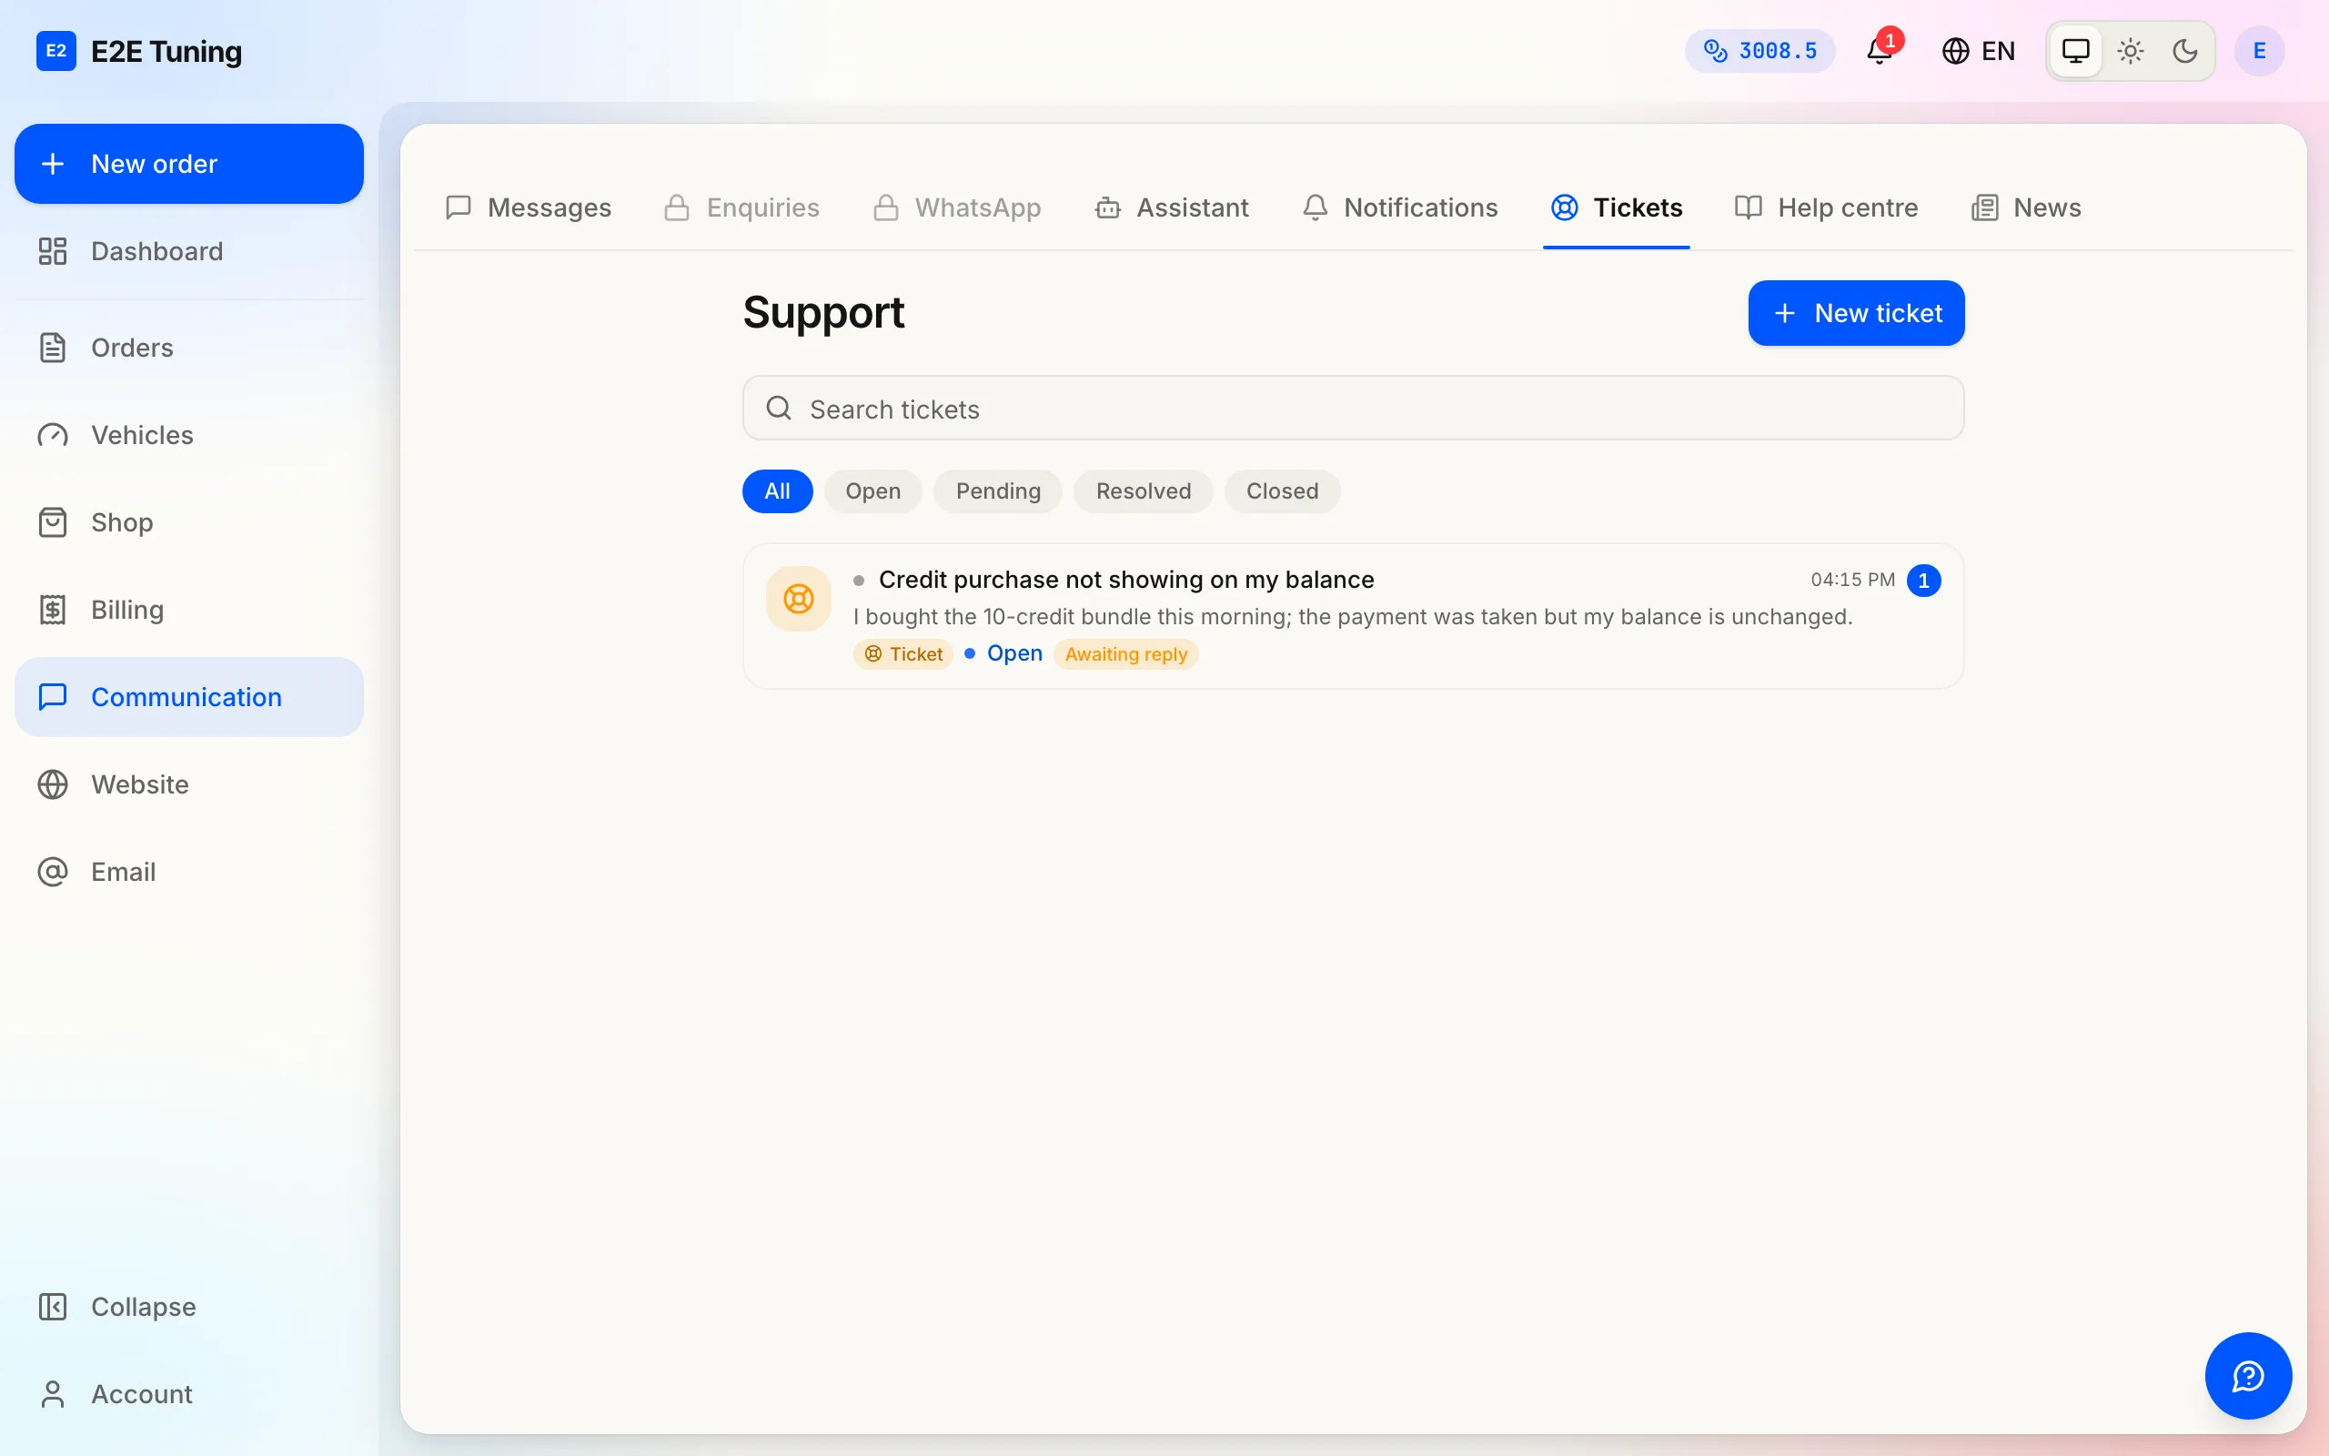Open the News tab
Image resolution: width=2329 pixels, height=1456 pixels.
2025,207
